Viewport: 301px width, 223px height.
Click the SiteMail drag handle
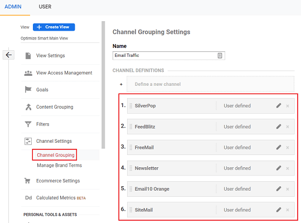(x=131, y=210)
